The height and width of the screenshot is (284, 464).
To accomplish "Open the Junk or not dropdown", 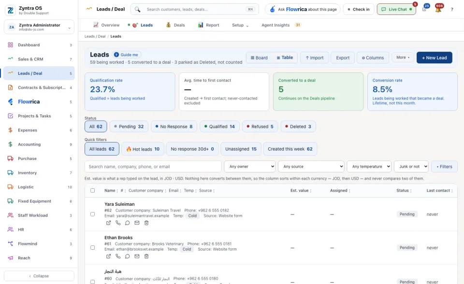I will 411,167.
